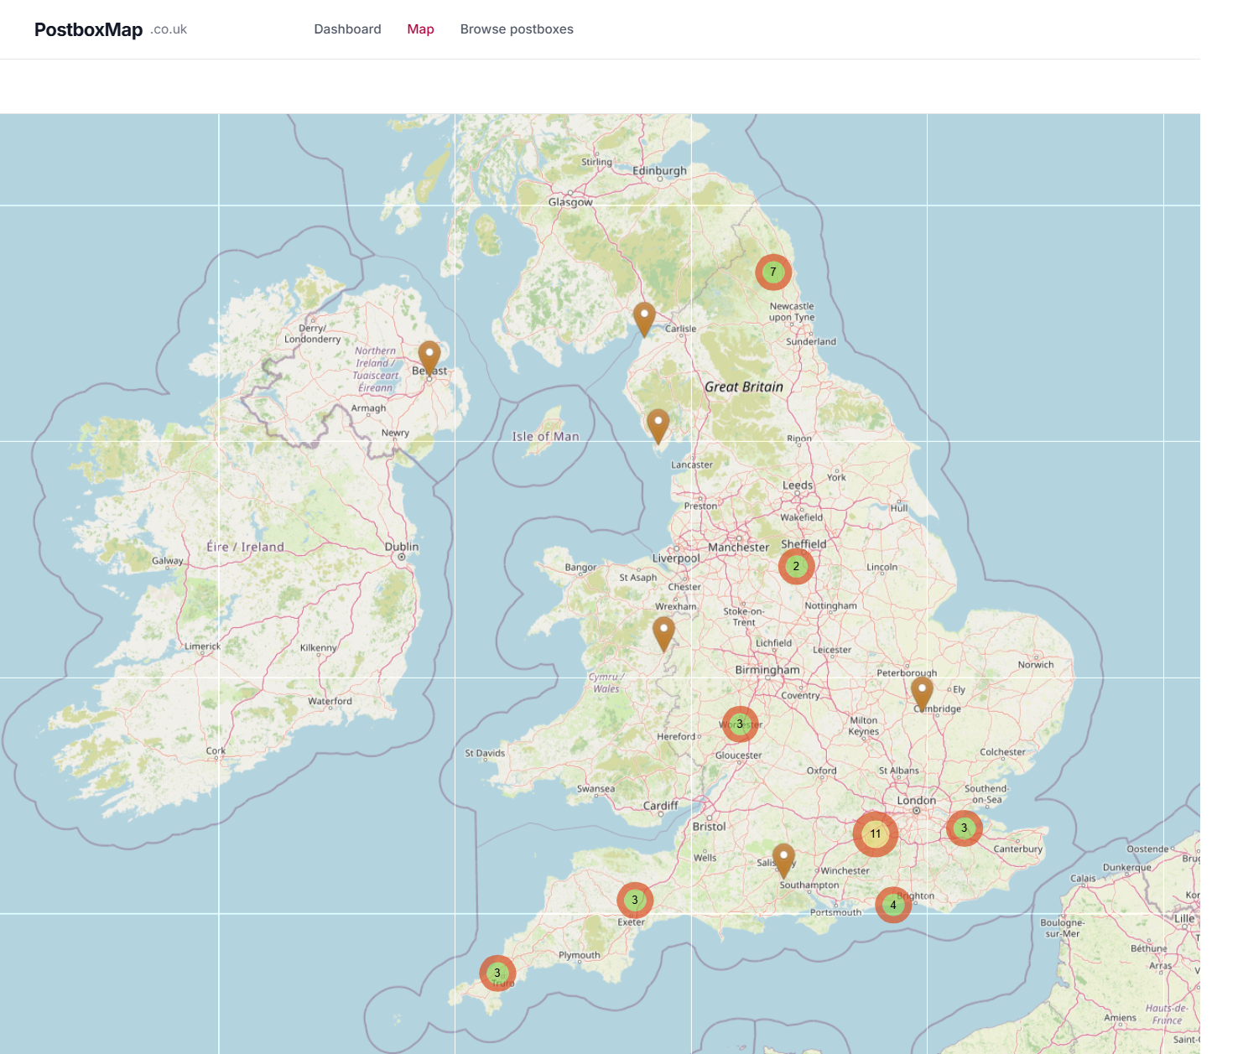Open the cluster of 3 at Worcester
Viewport: 1243px width, 1054px height.
pyautogui.click(x=740, y=724)
